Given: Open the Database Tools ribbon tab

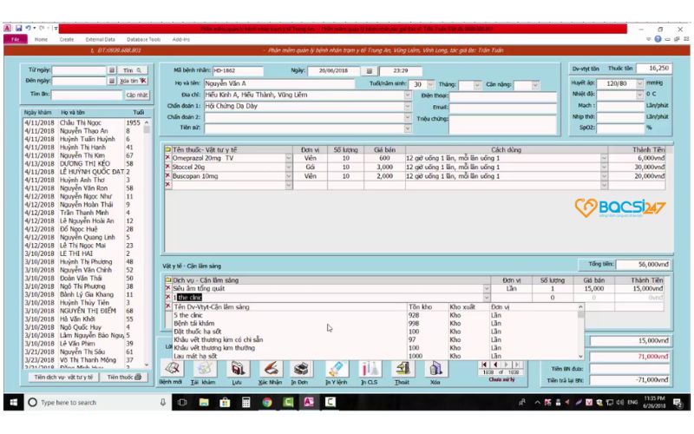Looking at the screenshot, I should click(144, 39).
